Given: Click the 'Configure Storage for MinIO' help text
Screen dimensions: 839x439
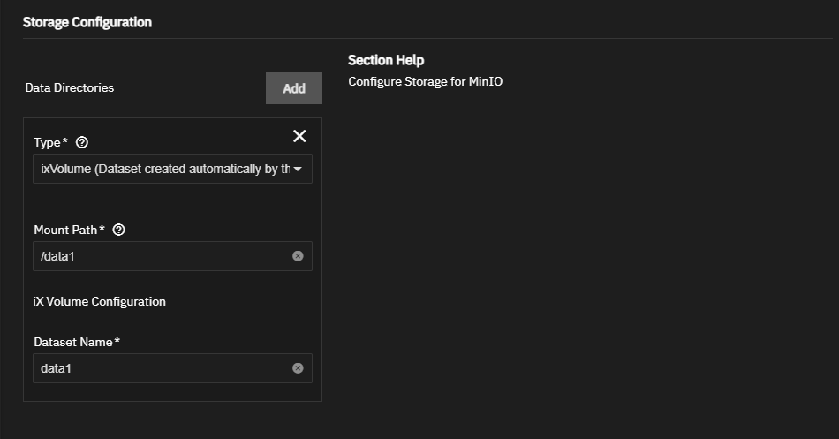Looking at the screenshot, I should (x=426, y=81).
